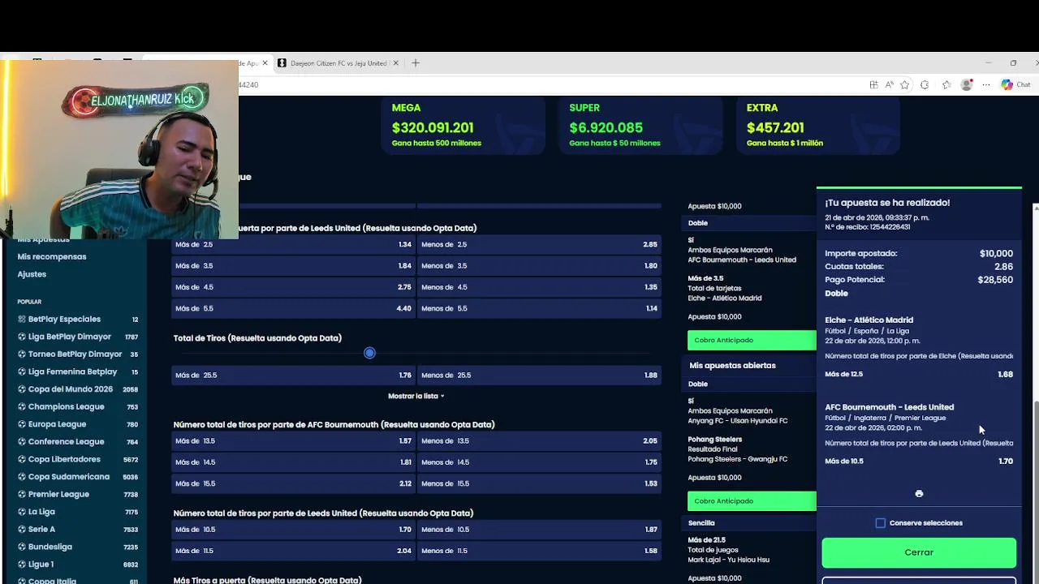Click soccer ball icon beside Torneo BetPlay Dimayor
The image size is (1039, 584).
pos(22,354)
